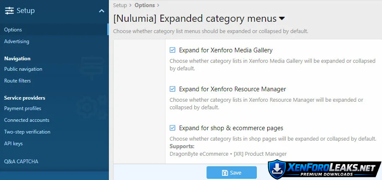
Task: Open the Expanded category menus title dropdown
Action: coord(282,18)
